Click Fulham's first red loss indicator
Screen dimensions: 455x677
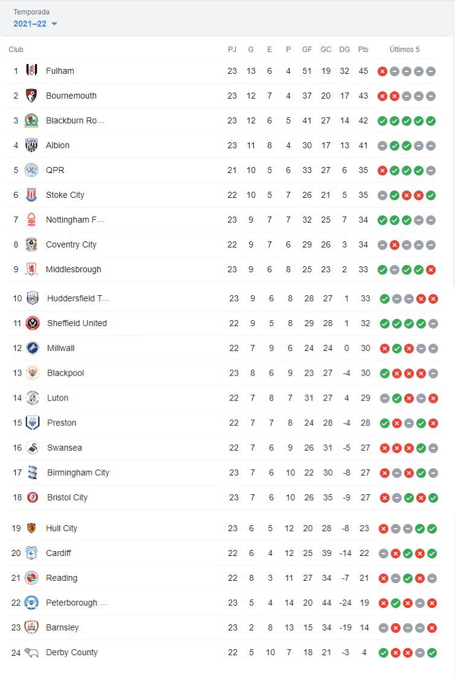click(382, 71)
